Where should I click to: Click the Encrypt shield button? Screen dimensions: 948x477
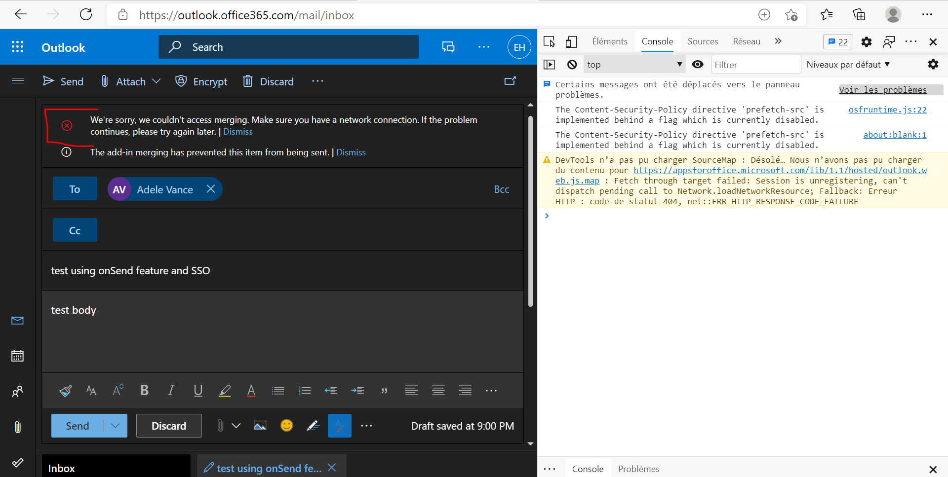tap(201, 81)
